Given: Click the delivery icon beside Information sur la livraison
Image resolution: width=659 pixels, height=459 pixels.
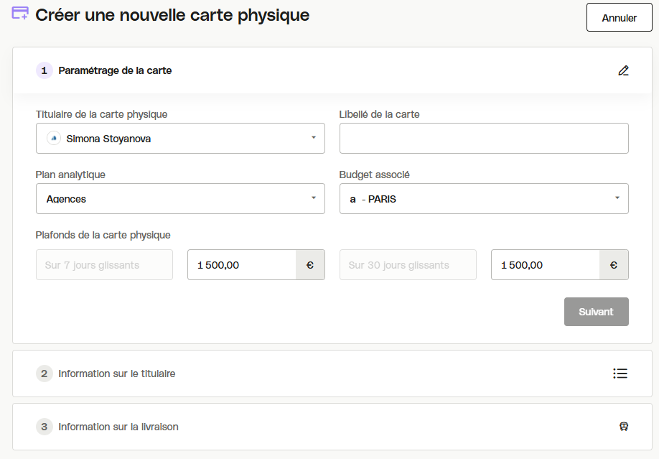Looking at the screenshot, I should coord(624,426).
